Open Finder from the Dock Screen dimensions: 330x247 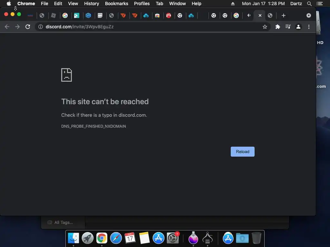(73, 238)
